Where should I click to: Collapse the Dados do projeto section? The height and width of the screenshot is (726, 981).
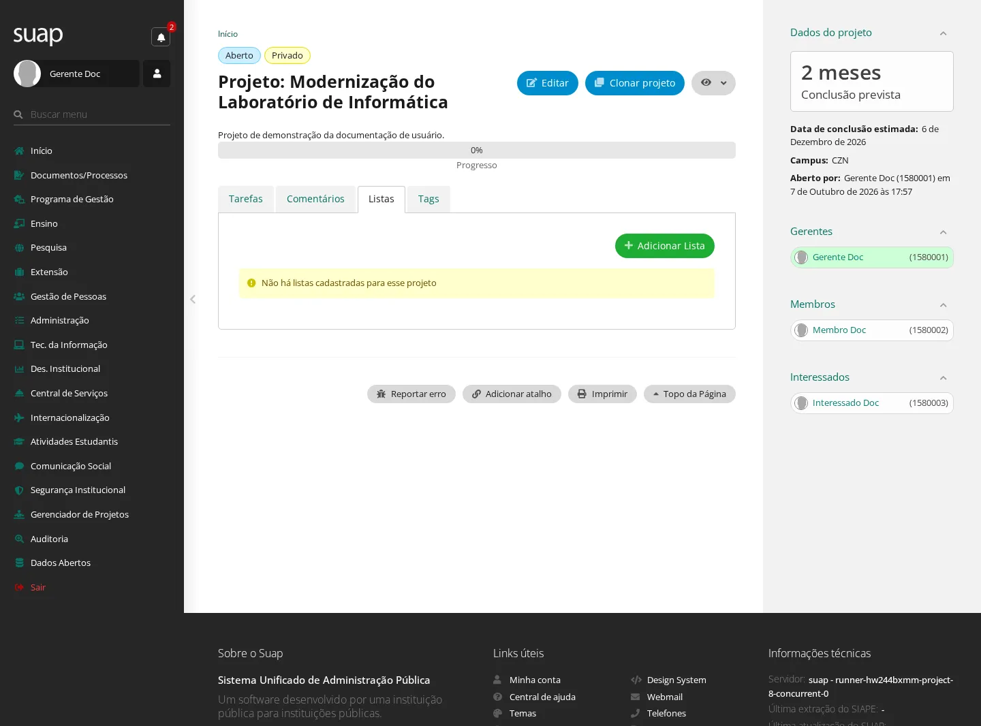[x=943, y=33]
